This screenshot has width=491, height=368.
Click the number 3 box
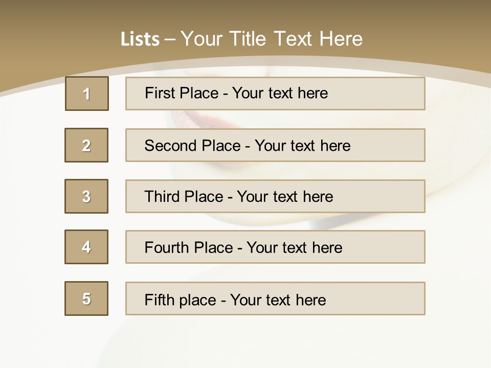tap(86, 196)
